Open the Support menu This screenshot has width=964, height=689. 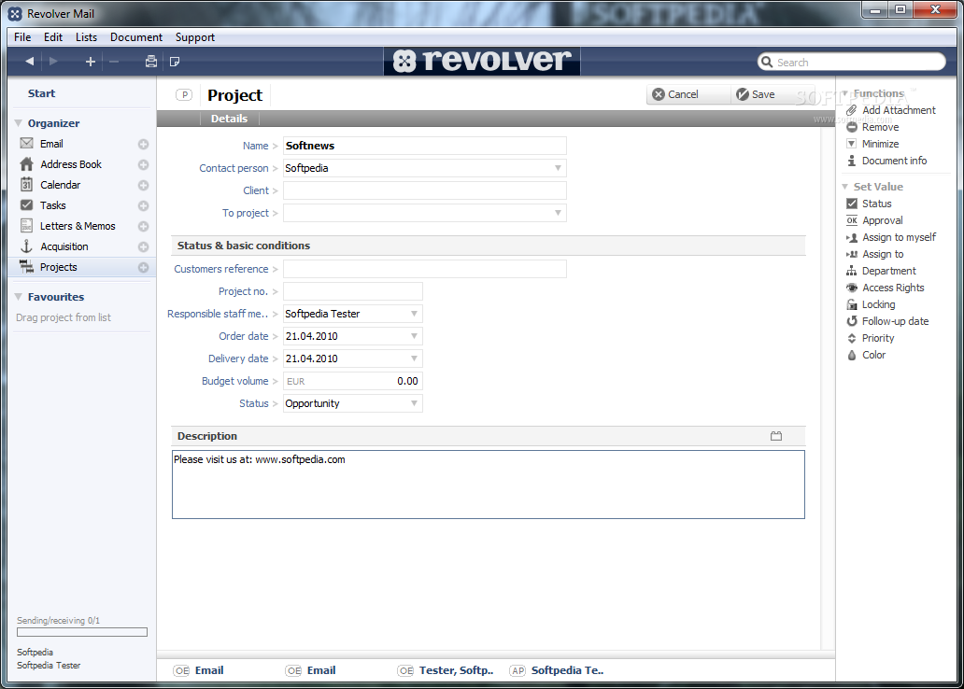click(x=195, y=37)
